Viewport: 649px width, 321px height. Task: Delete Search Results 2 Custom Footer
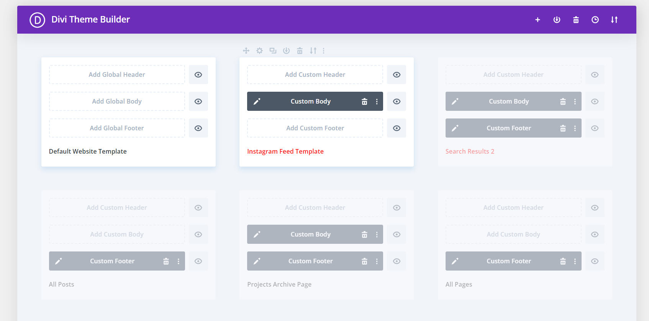click(x=563, y=128)
